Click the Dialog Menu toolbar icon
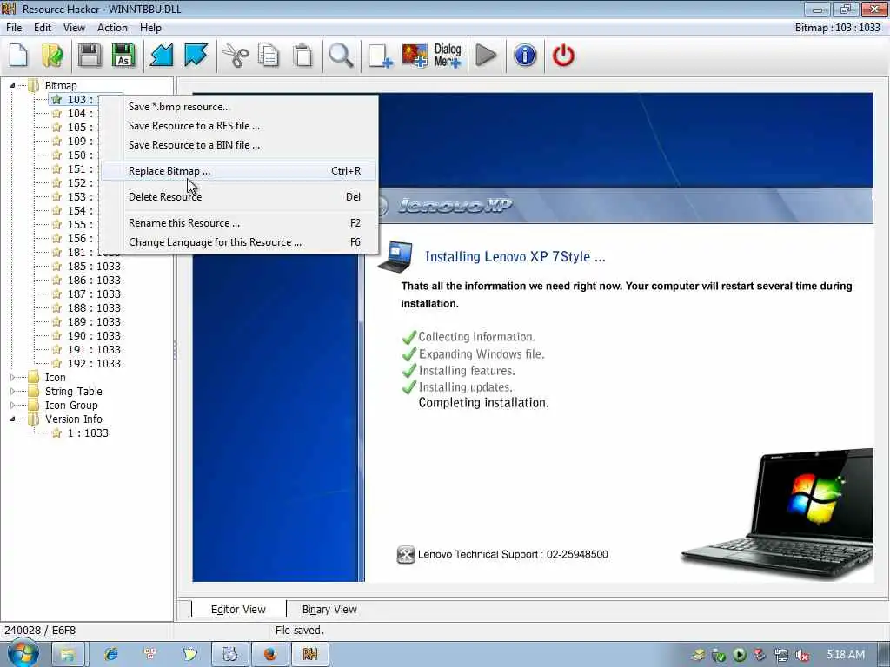The width and height of the screenshot is (890, 667). [x=448, y=56]
